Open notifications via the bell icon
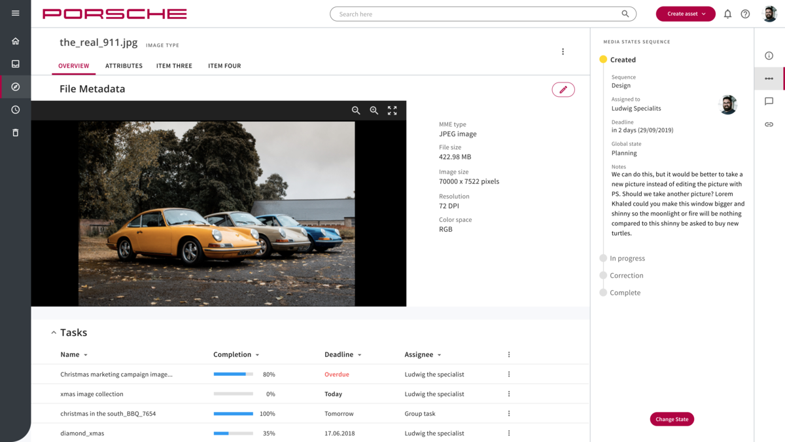The height and width of the screenshot is (442, 785). pyautogui.click(x=727, y=13)
